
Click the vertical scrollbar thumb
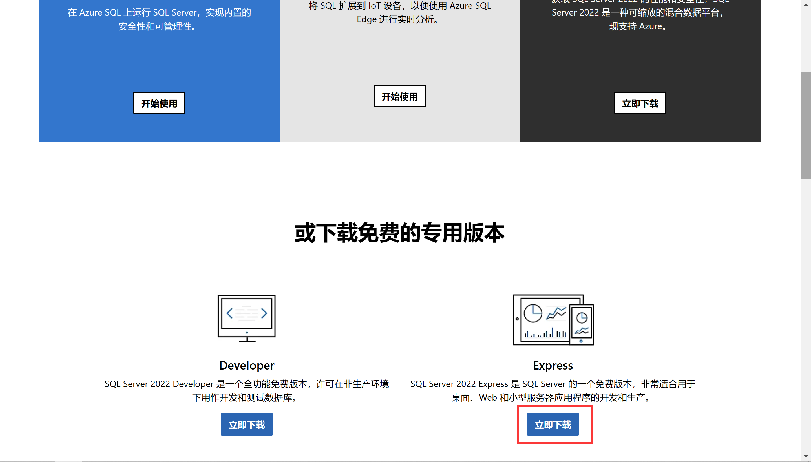coord(806,125)
